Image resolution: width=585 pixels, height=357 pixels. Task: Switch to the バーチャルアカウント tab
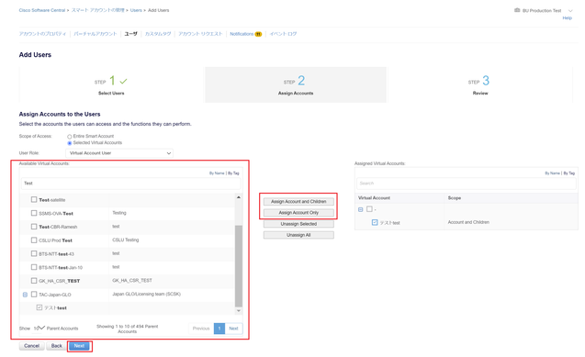(x=96, y=34)
